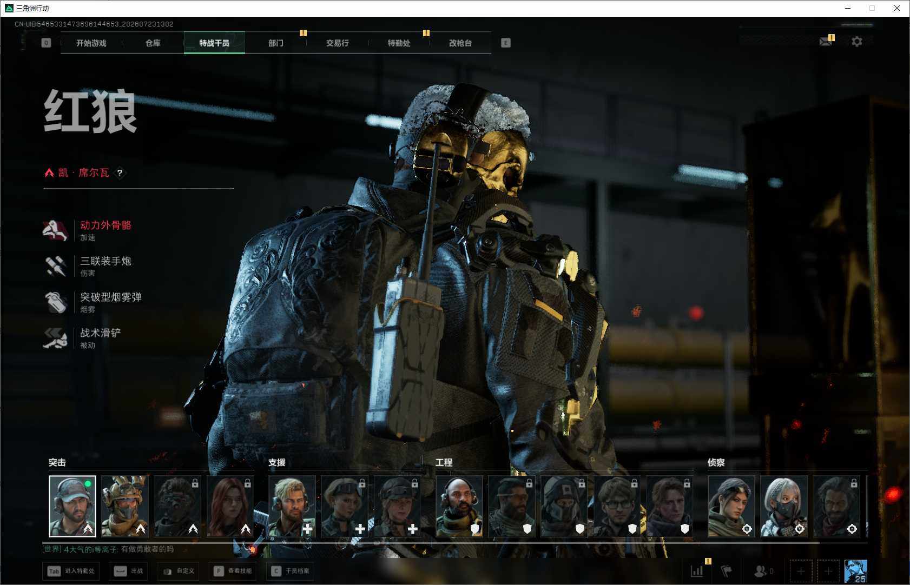
Task: Go to the 交易行 tab
Action: tap(338, 43)
